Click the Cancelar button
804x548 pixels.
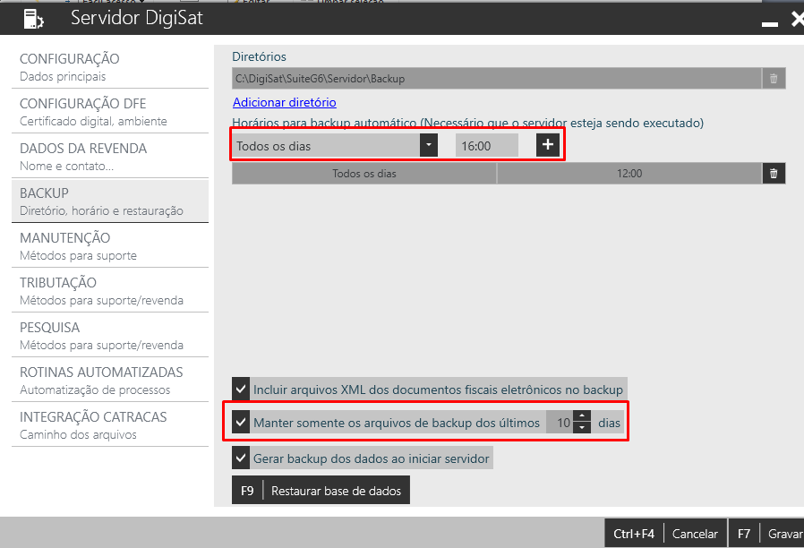pyautogui.click(x=665, y=534)
